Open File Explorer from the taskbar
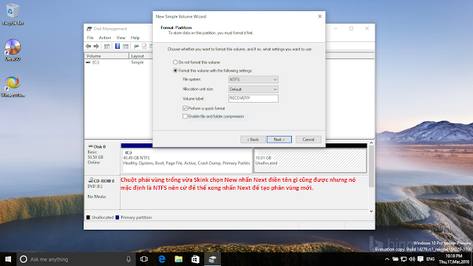 (179, 259)
